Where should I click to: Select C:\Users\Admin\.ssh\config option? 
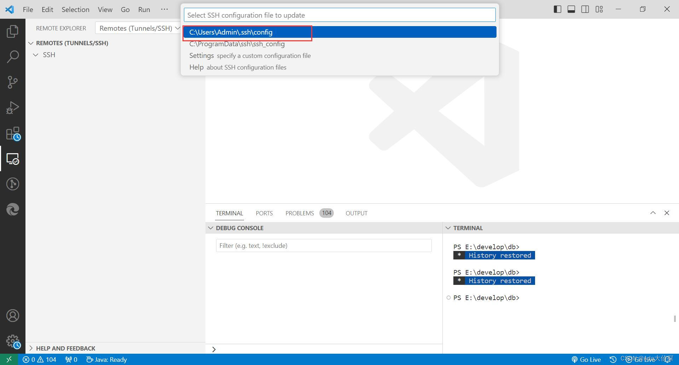tap(340, 32)
